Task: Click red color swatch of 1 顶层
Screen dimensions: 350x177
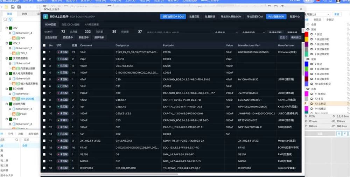Action: [x=307, y=34]
